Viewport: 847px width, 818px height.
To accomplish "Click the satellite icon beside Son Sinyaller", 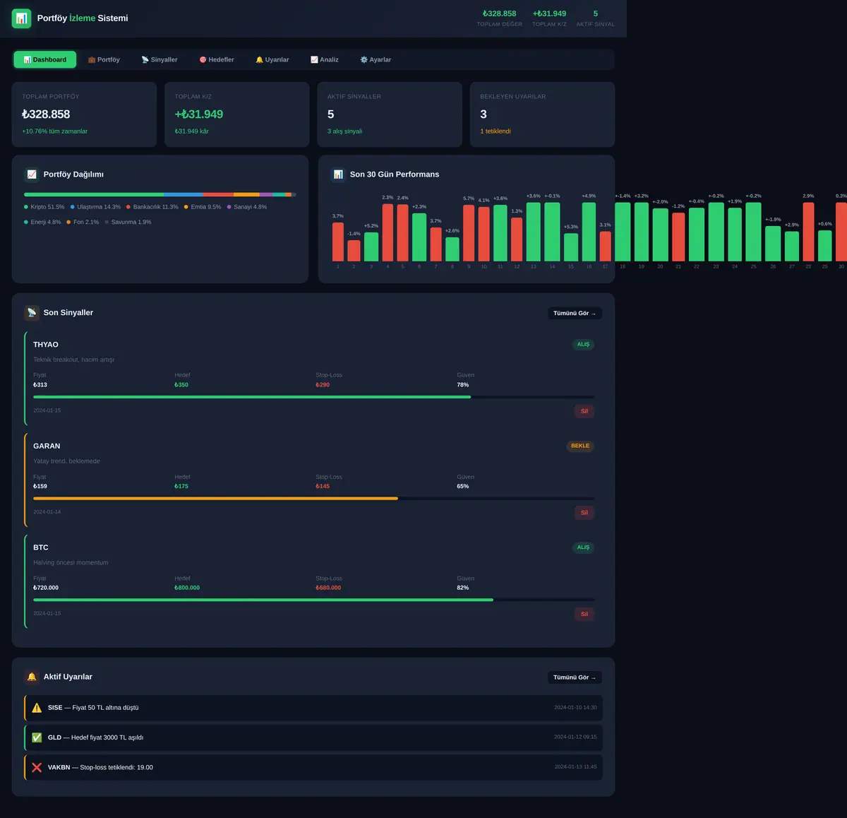I will tap(32, 313).
